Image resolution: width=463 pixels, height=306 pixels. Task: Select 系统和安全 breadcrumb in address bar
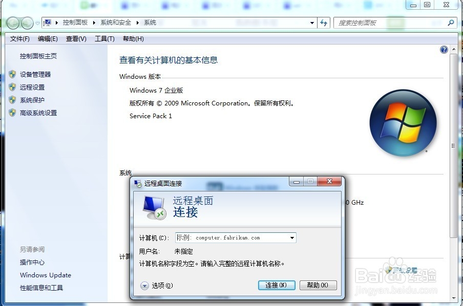116,23
